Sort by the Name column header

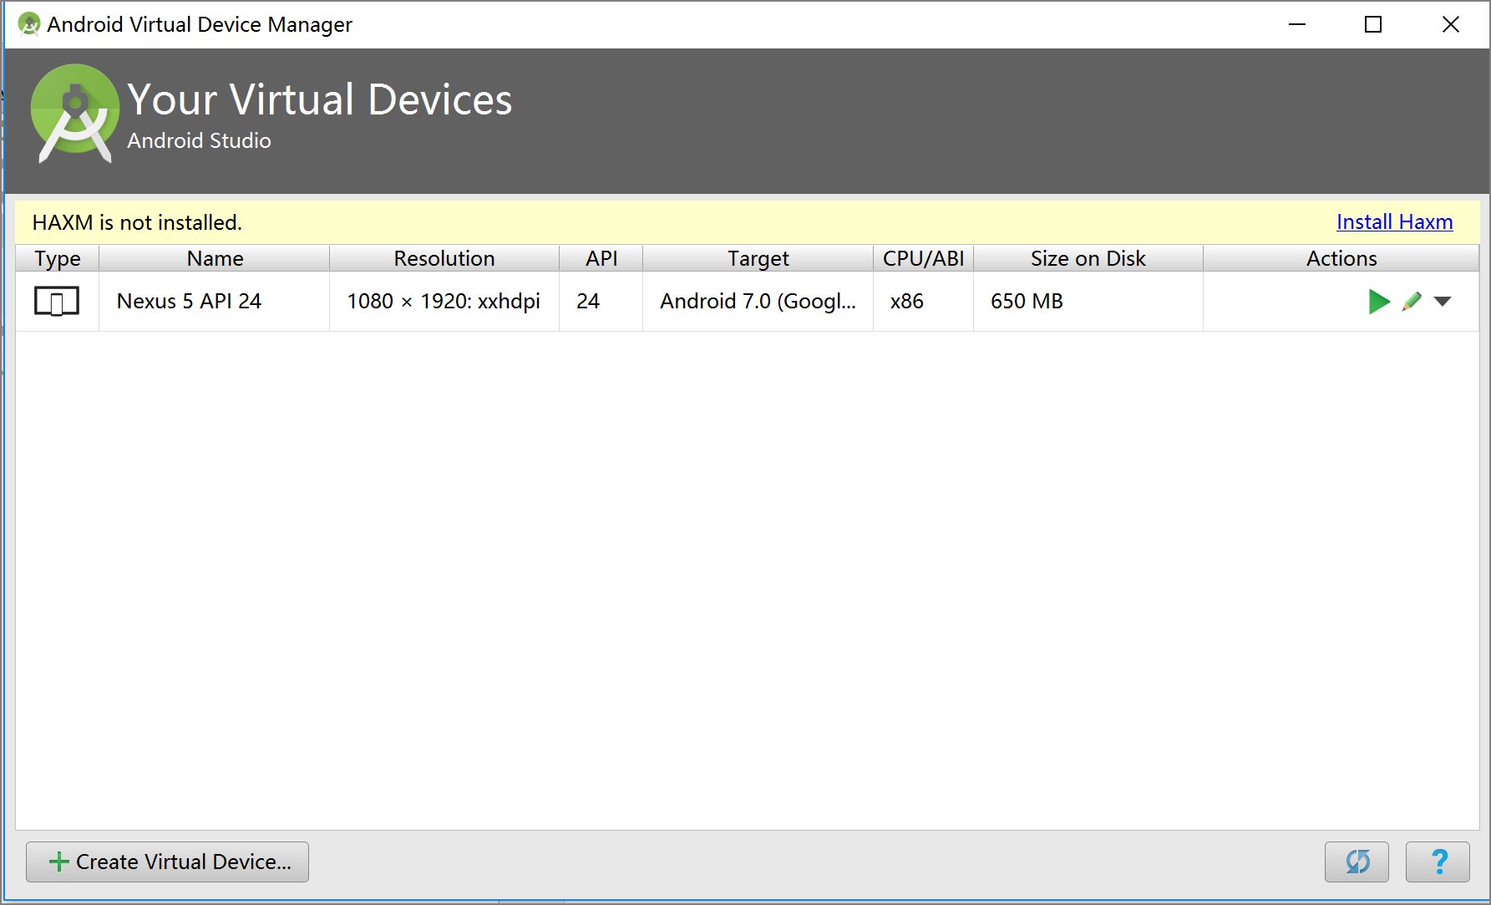[x=215, y=258]
